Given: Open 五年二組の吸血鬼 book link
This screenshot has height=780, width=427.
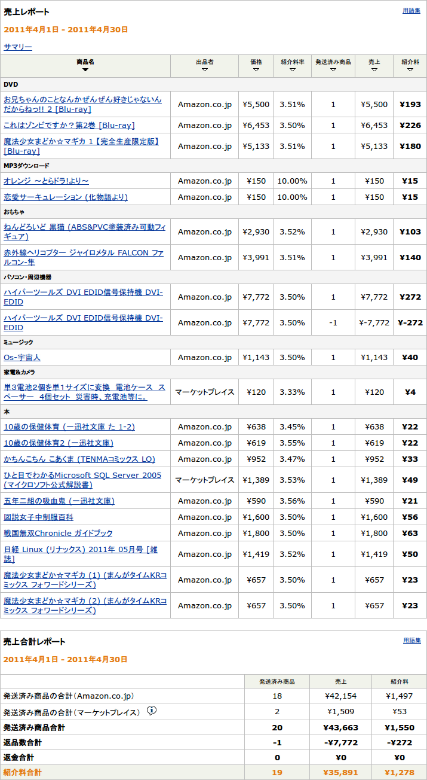Looking at the screenshot, I should point(59,501).
